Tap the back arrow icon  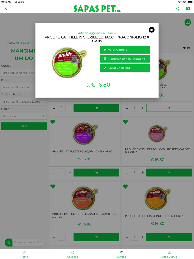point(6,8)
